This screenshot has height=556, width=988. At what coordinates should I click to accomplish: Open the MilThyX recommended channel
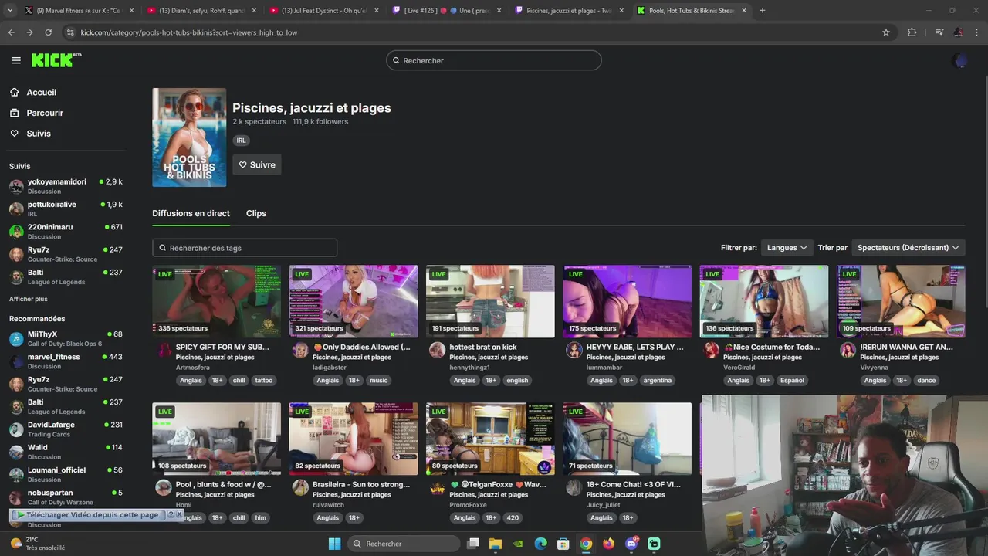pos(66,338)
